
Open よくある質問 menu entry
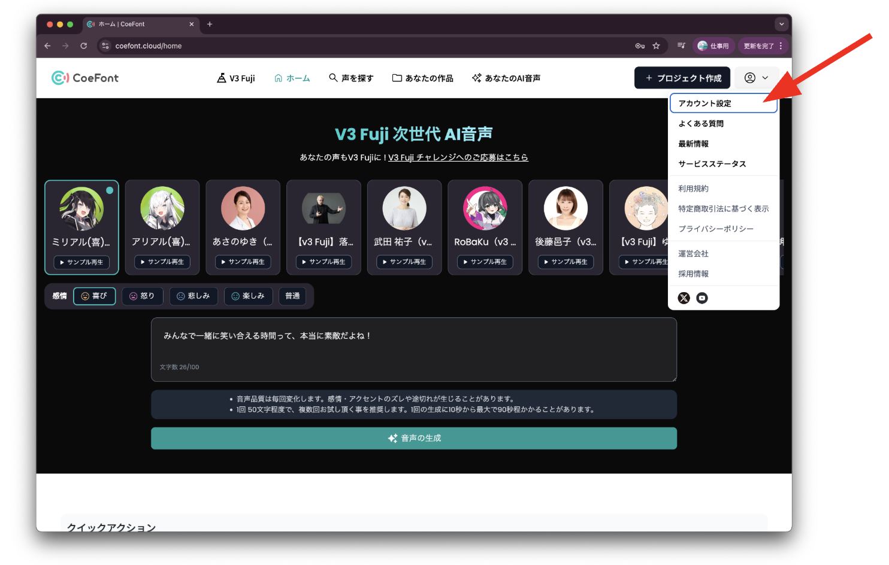pos(701,123)
